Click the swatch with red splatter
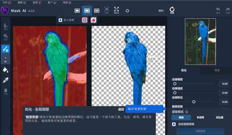232x135 pixels. click(x=94, y=20)
